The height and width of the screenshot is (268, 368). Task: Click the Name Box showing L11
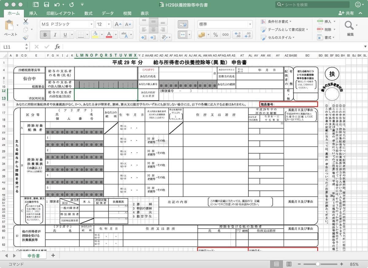[14, 47]
